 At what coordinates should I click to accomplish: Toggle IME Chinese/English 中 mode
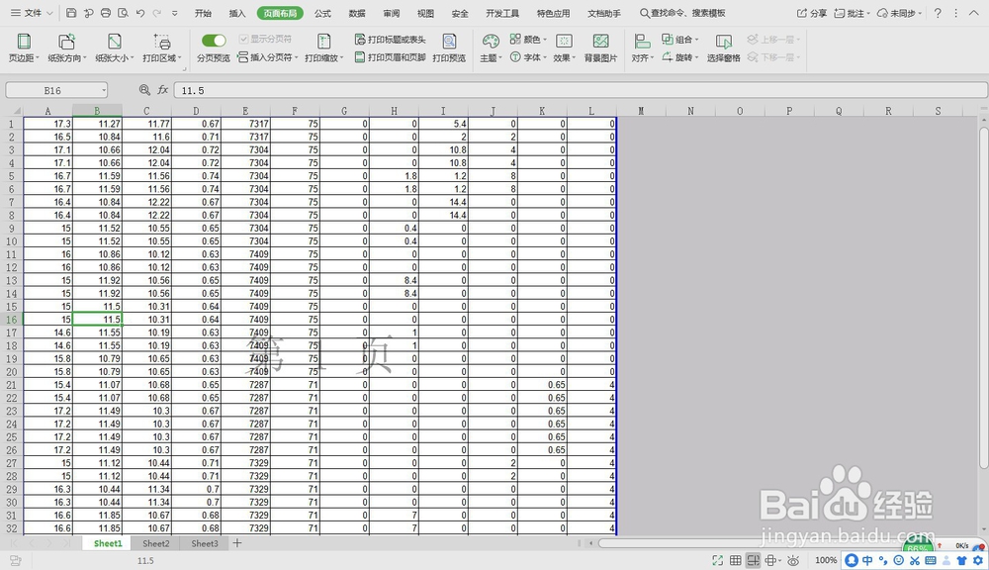867,560
